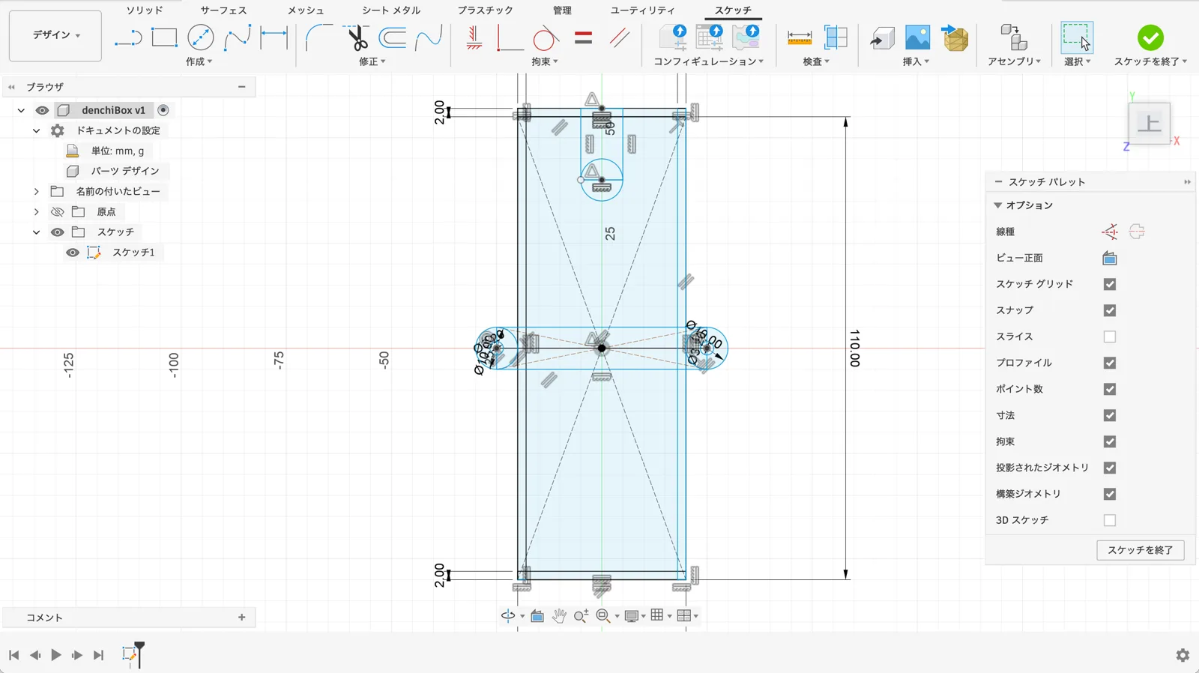
Task: Open the 修正 dropdown menu
Action: (372, 61)
